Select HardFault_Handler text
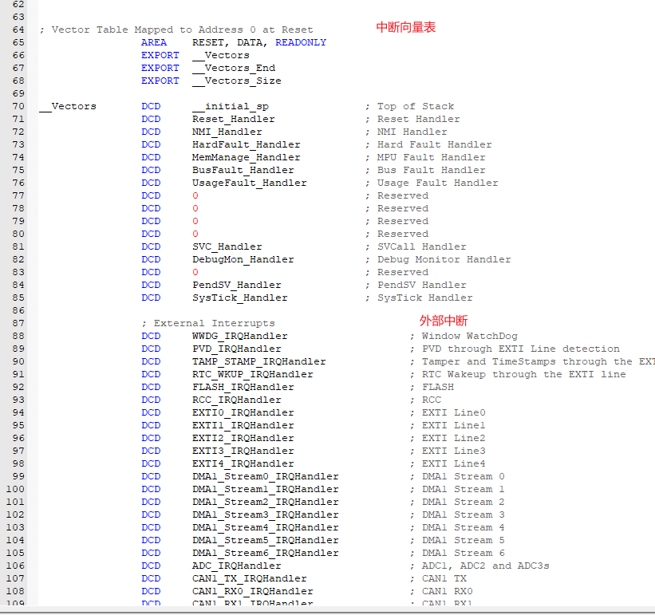 (x=247, y=144)
